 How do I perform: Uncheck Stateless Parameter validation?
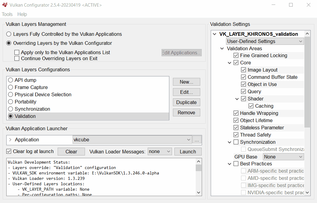tap(236, 128)
